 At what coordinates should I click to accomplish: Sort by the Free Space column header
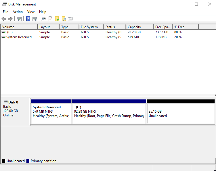tap(163, 27)
